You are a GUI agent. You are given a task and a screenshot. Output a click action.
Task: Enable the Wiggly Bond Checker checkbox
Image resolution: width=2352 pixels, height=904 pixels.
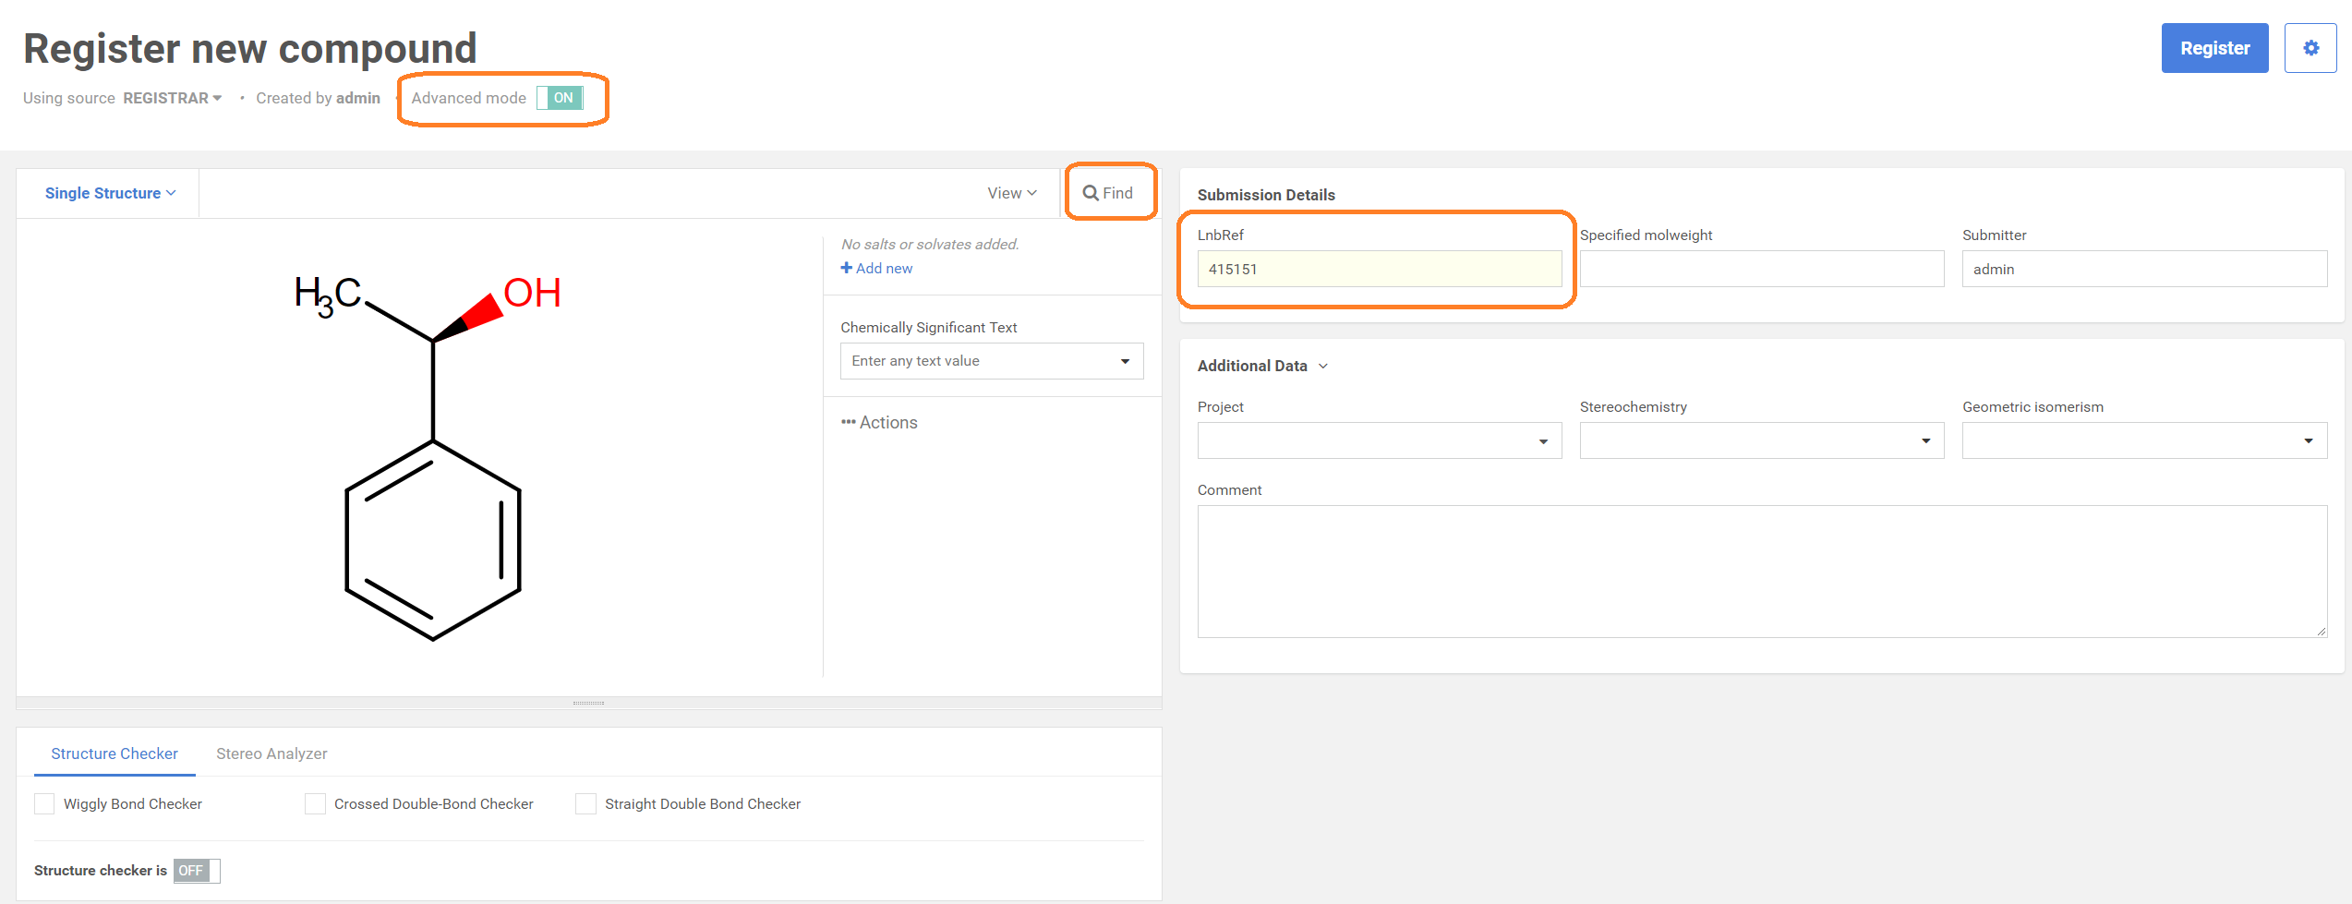pos(44,804)
